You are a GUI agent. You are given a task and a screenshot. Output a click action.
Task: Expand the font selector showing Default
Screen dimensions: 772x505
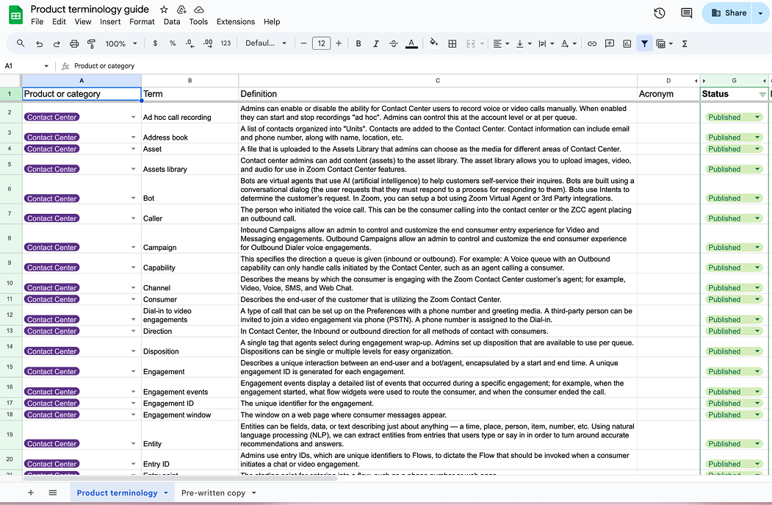pos(266,43)
